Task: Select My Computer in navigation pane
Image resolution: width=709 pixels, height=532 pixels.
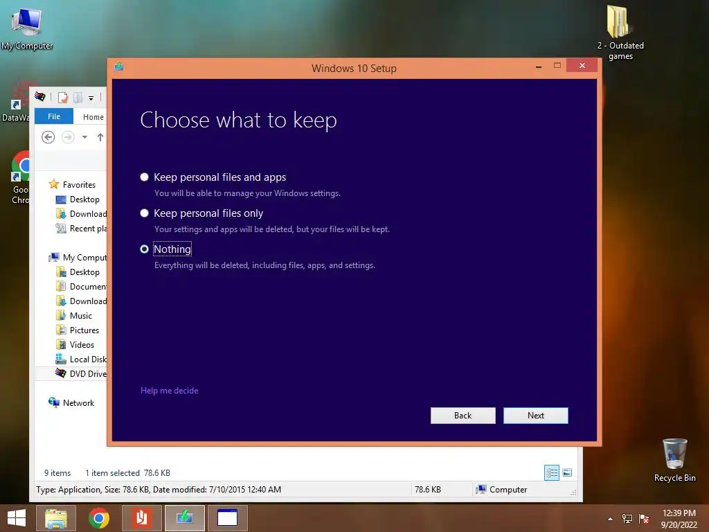Action: pyautogui.click(x=78, y=258)
